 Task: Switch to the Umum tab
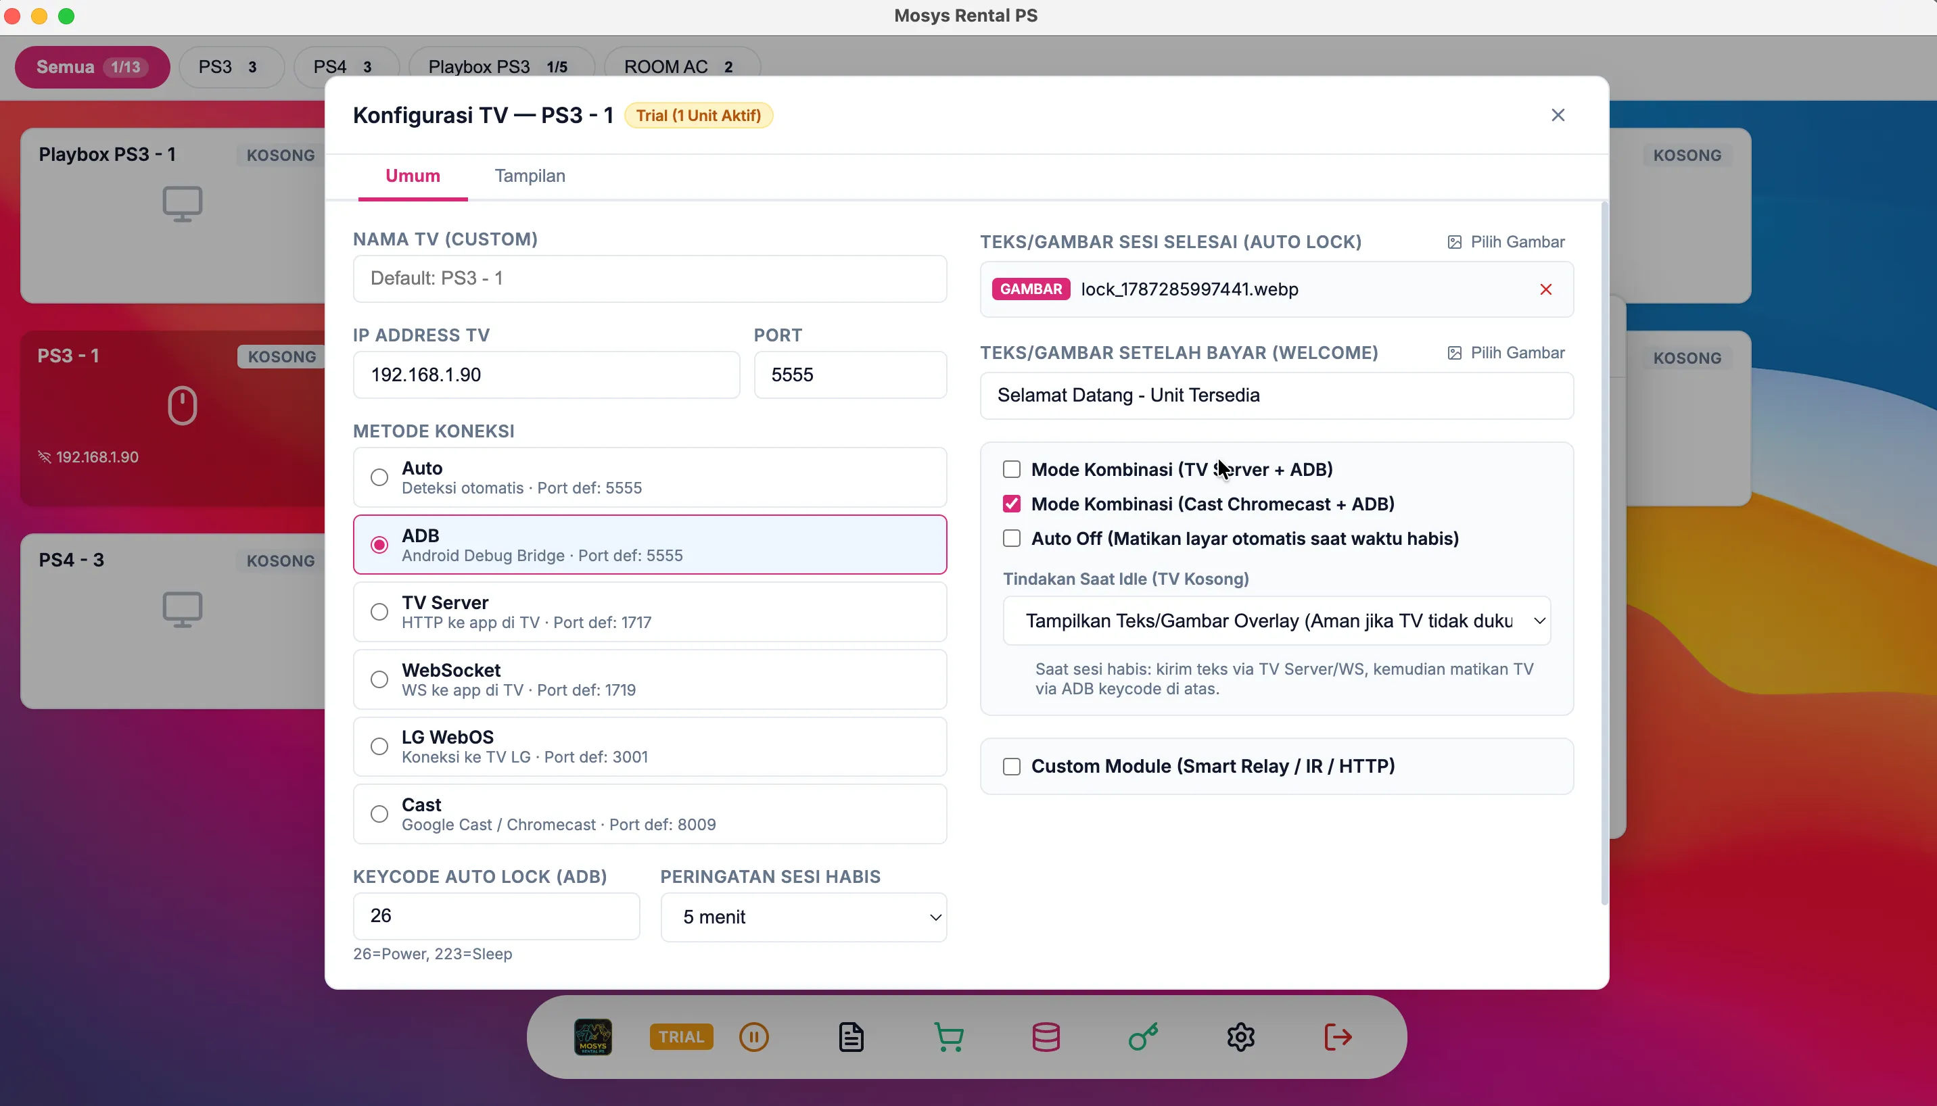(x=413, y=176)
